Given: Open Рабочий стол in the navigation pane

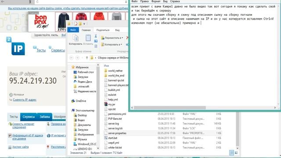Looking at the screenshot, I should point(86,72).
